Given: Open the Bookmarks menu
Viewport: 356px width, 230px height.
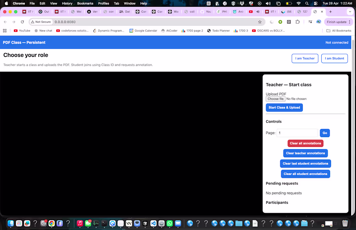Looking at the screenshot, I should tap(85, 4).
